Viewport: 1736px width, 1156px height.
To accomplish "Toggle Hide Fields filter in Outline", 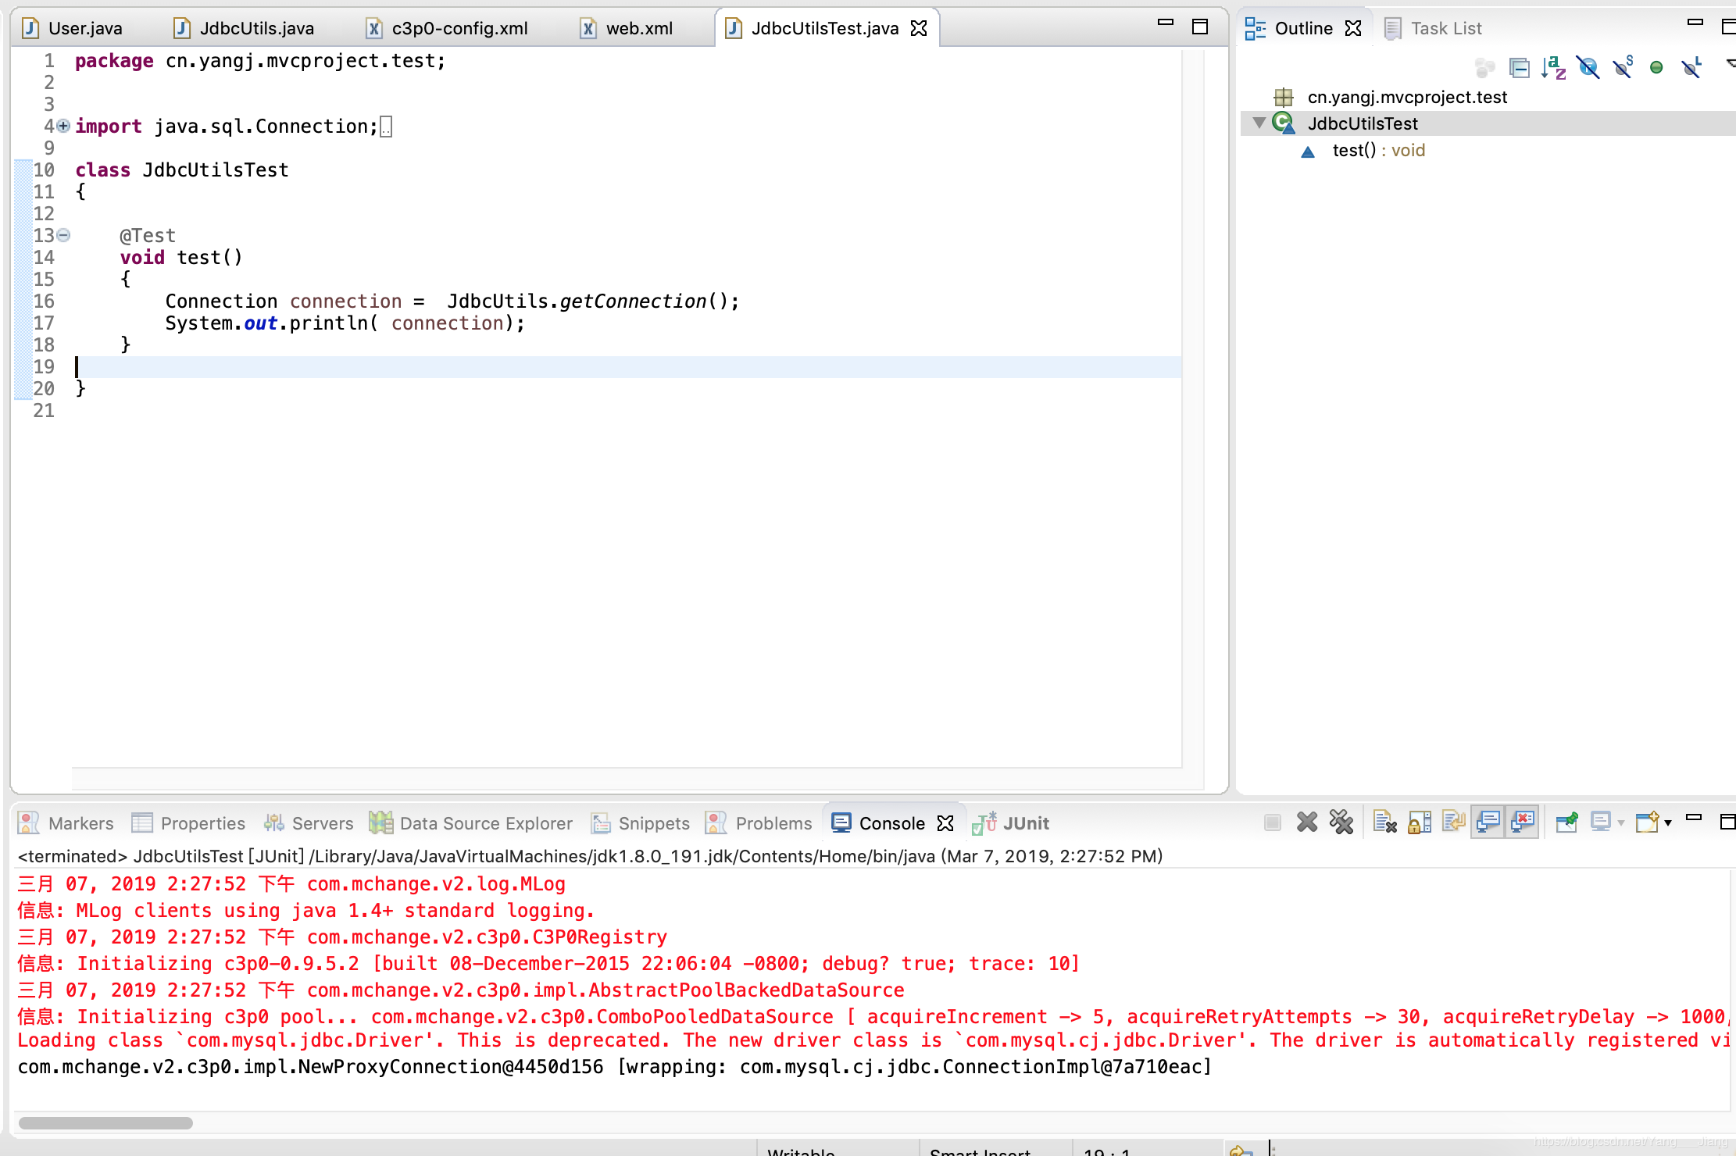I will [1588, 68].
